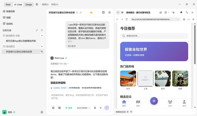Expand the preview panel to fullscreen
The image size is (197, 116).
tap(187, 13)
